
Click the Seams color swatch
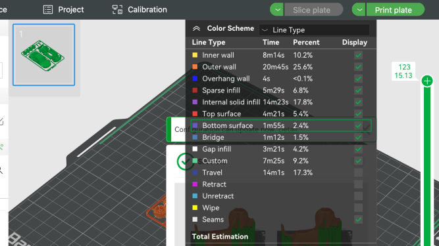coord(195,220)
